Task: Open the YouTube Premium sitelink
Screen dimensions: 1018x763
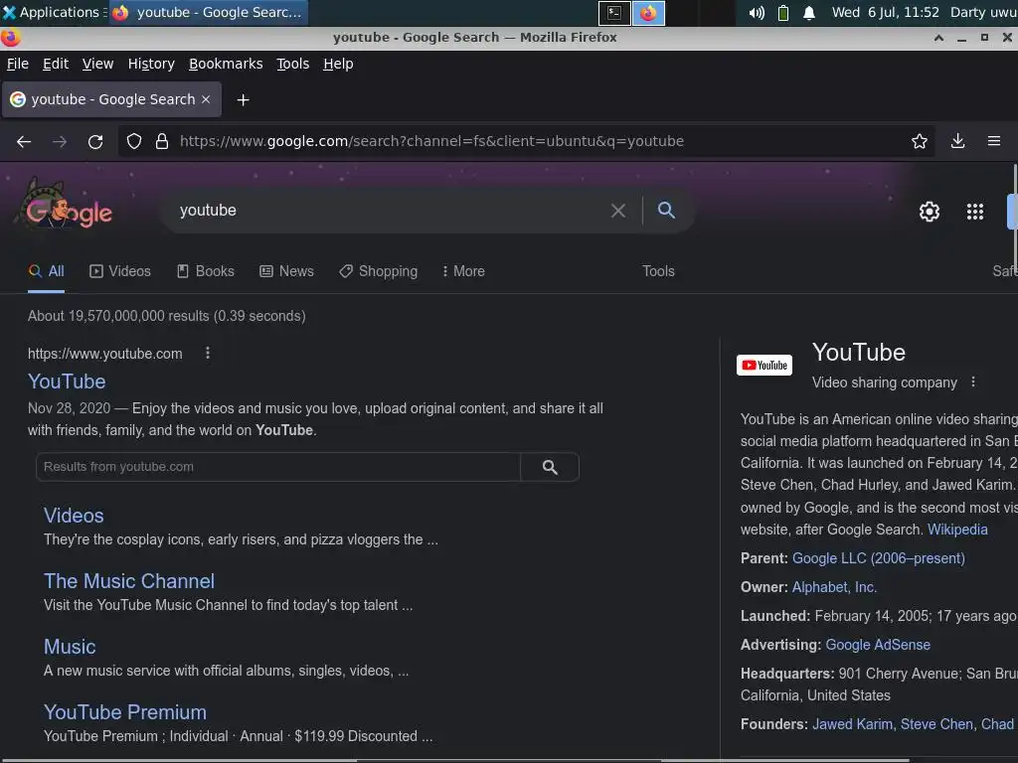Action: [125, 712]
